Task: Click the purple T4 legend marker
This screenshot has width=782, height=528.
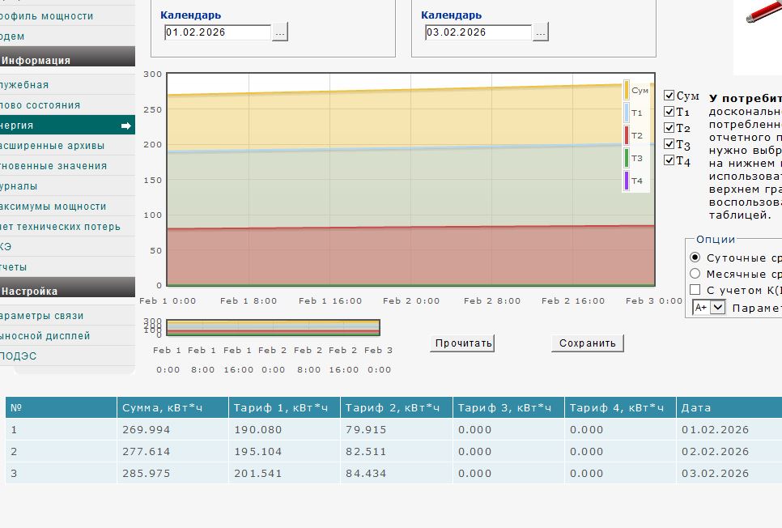Action: point(627,181)
